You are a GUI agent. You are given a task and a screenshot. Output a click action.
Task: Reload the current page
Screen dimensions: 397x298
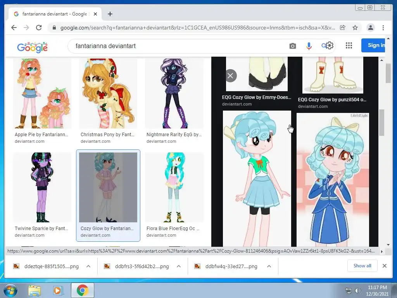point(39,28)
